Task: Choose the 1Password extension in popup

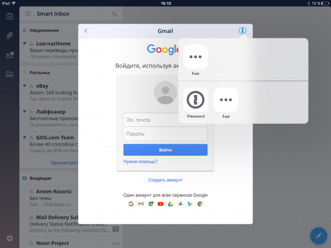Action: pyautogui.click(x=195, y=100)
